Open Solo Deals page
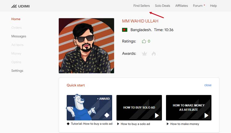The width and height of the screenshot is (231, 133). tap(163, 6)
